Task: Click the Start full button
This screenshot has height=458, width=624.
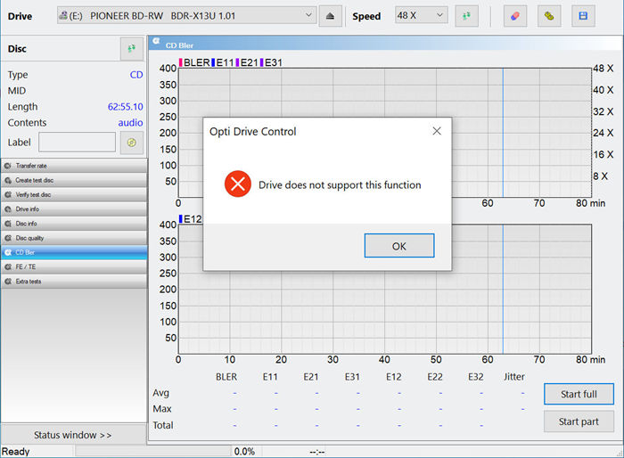Action: pos(579,394)
